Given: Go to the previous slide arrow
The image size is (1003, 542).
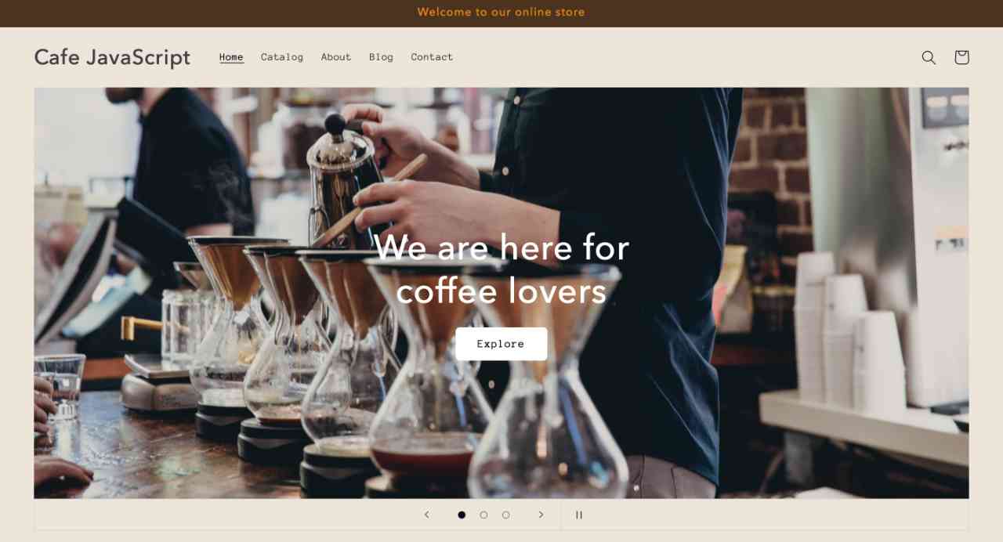Looking at the screenshot, I should click(427, 515).
